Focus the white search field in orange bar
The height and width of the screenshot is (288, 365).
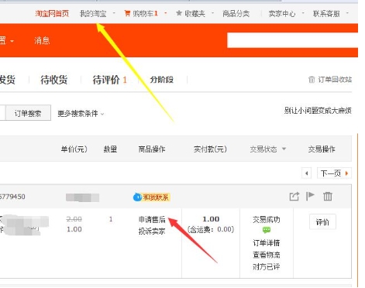[293, 40]
